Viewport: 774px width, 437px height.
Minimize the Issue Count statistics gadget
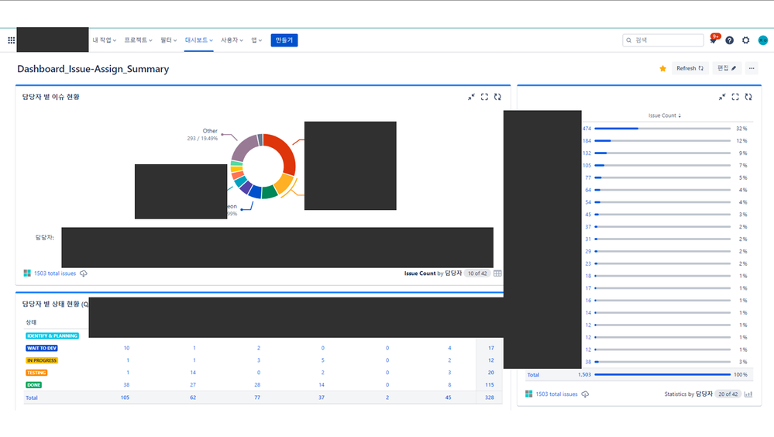click(x=722, y=98)
